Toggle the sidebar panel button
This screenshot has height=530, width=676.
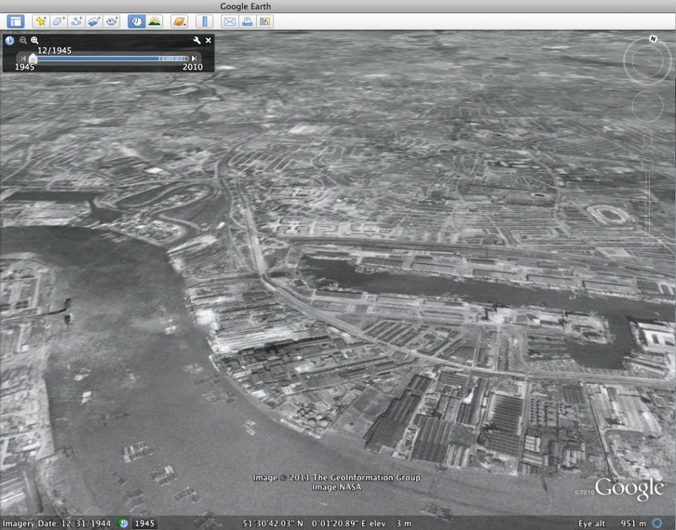15,21
